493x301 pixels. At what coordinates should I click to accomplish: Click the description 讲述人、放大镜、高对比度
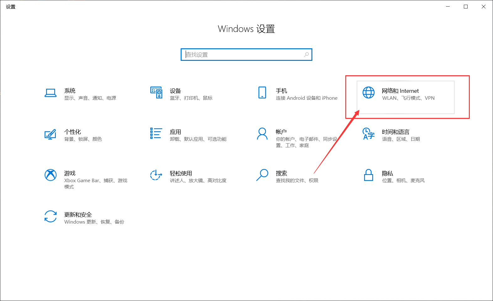(198, 181)
